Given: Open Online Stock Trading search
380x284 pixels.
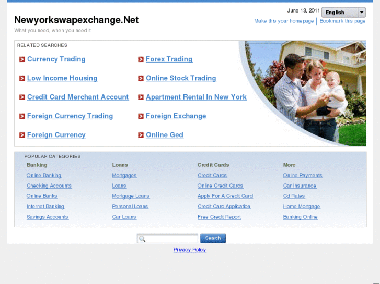Looking at the screenshot, I should [181, 78].
